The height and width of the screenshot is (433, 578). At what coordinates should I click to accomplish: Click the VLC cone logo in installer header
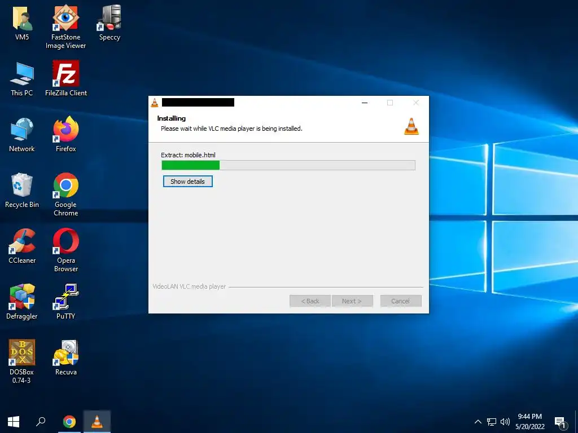click(x=411, y=126)
